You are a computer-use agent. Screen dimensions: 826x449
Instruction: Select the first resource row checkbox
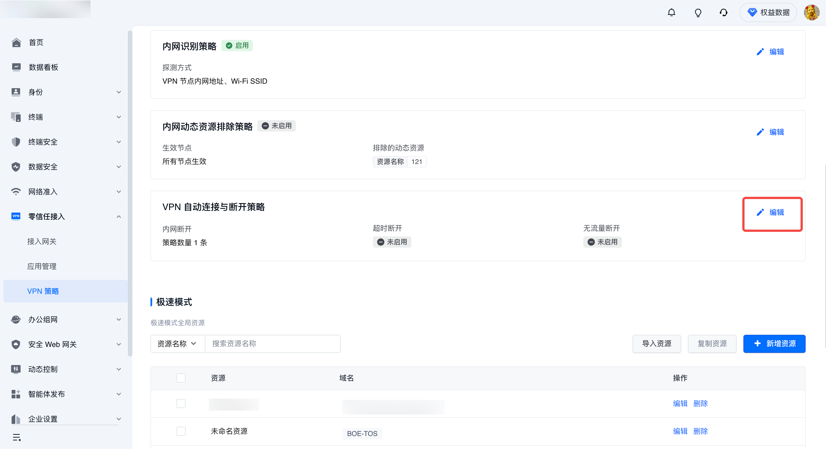(x=181, y=403)
